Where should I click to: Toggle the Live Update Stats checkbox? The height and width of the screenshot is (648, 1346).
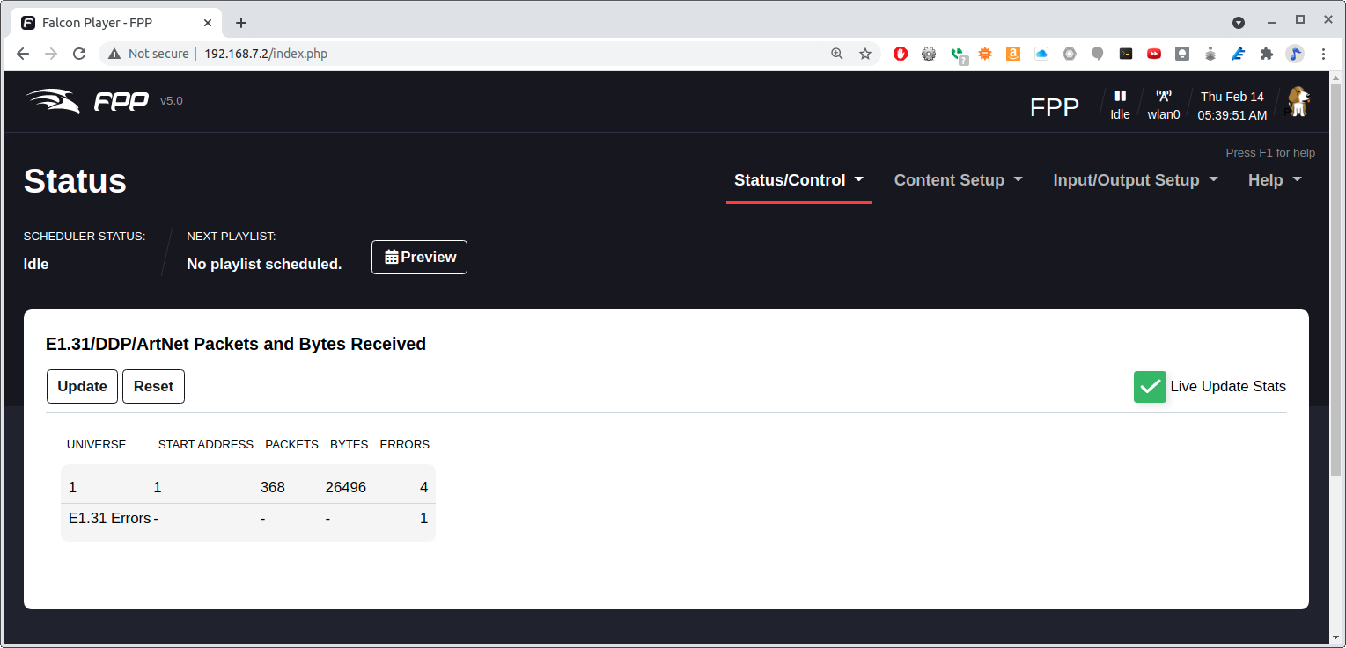pyautogui.click(x=1150, y=387)
